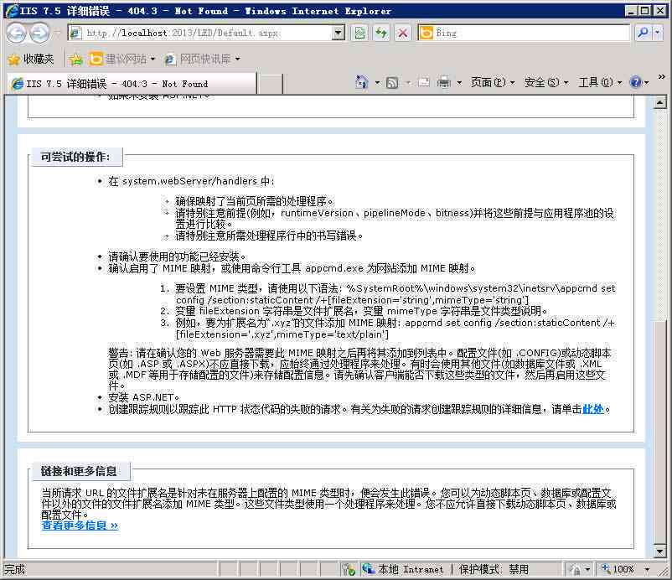Open the 安全(S) menu
This screenshot has height=580, width=672.
(546, 82)
